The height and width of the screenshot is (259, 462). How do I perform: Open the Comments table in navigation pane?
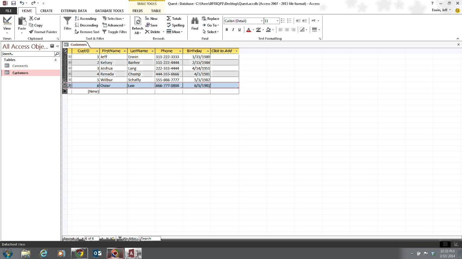click(20, 66)
